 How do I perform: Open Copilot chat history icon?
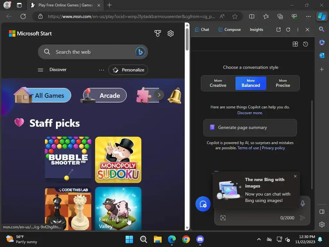click(x=306, y=44)
